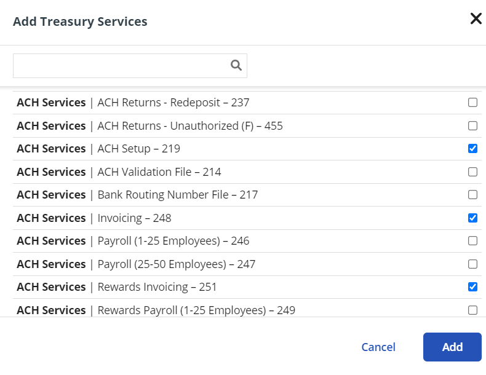486x375 pixels.
Task: Click the Add button
Action: pos(452,347)
